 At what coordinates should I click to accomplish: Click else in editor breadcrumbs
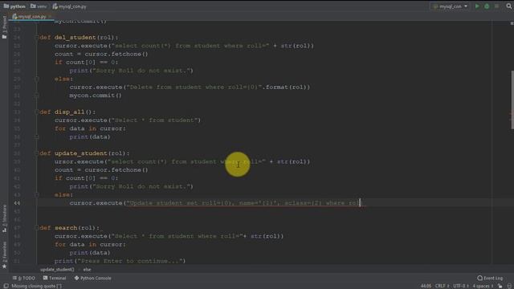(x=87, y=270)
